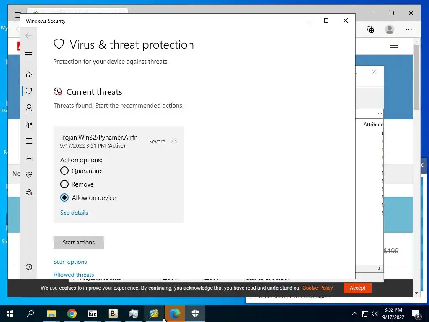Open Google Chrome from the taskbar
The image size is (429, 322).
click(72, 314)
